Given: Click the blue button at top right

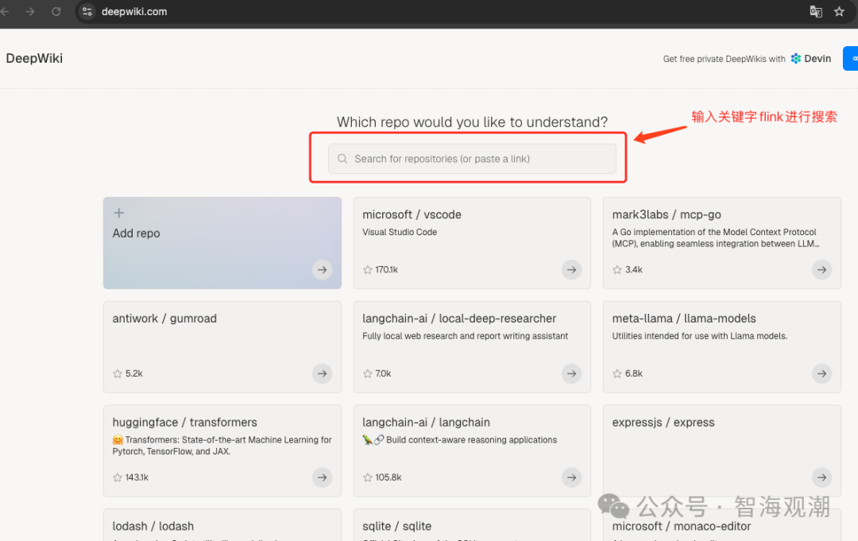Looking at the screenshot, I should tap(850, 59).
